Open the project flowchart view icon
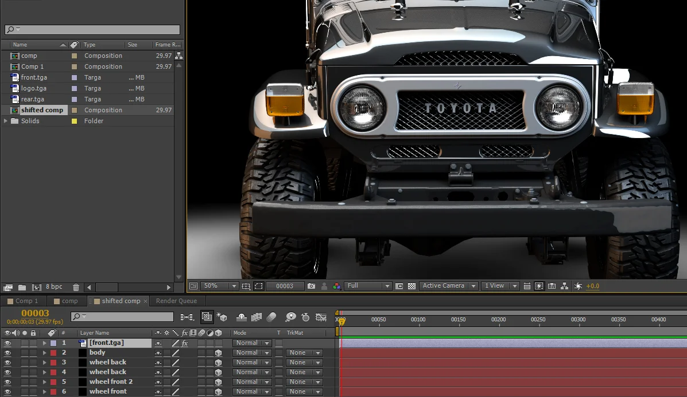 [178, 56]
